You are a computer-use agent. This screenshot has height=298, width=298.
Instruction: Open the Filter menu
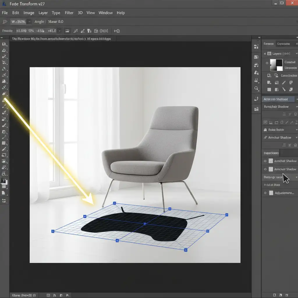coord(69,13)
